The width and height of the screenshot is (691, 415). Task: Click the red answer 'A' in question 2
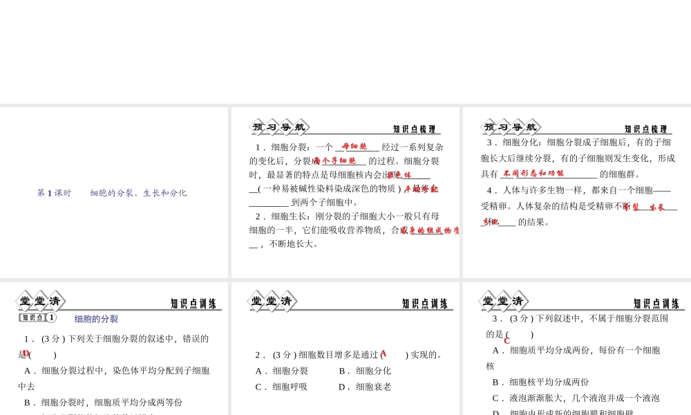pos(384,353)
